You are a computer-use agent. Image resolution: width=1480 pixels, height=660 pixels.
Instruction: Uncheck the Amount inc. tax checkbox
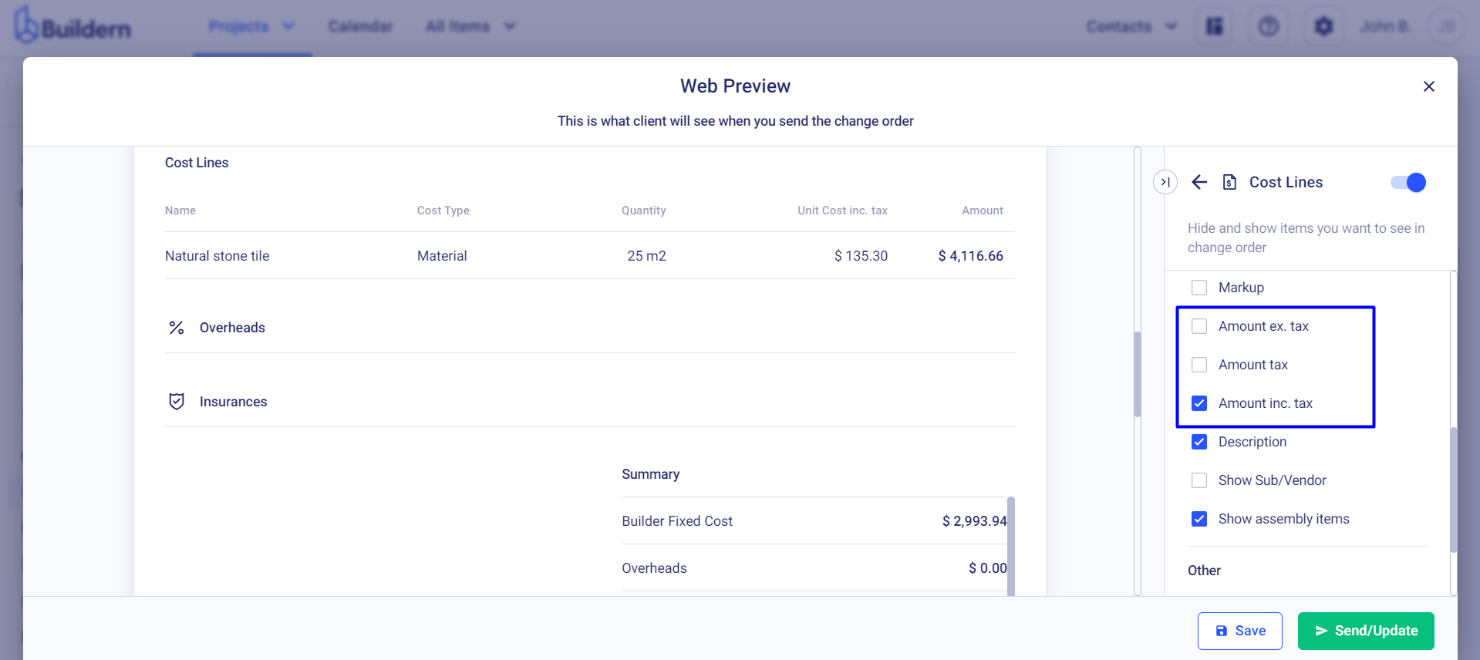pos(1199,403)
